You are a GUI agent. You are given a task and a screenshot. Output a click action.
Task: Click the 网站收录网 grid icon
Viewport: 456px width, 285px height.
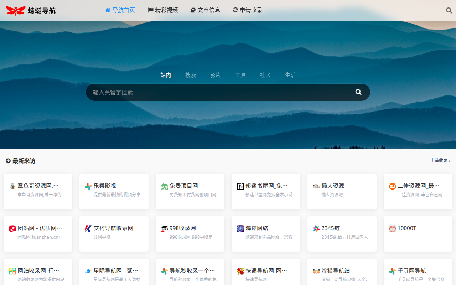click(x=12, y=271)
